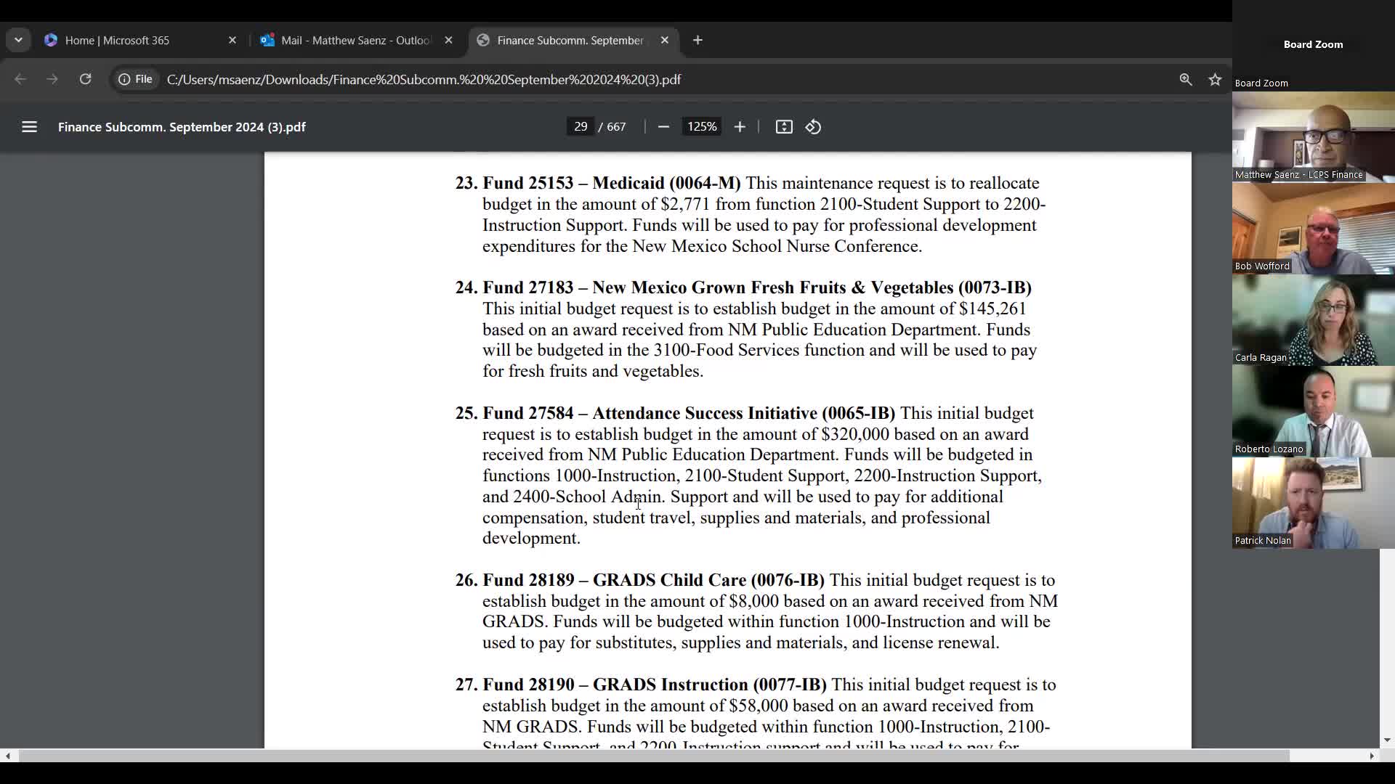
Task: Click the horizontal scrollbar left arrow
Action: (7, 756)
